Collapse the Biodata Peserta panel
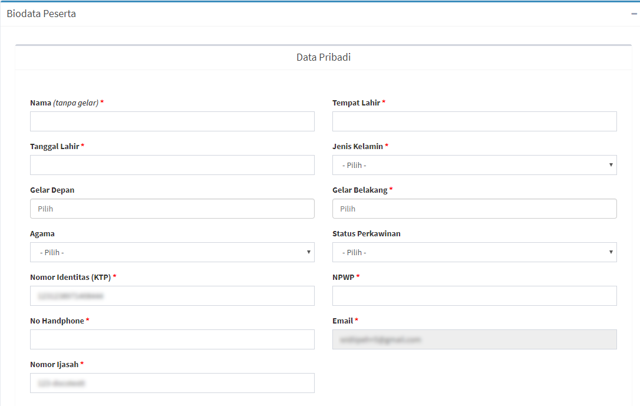 click(x=634, y=14)
